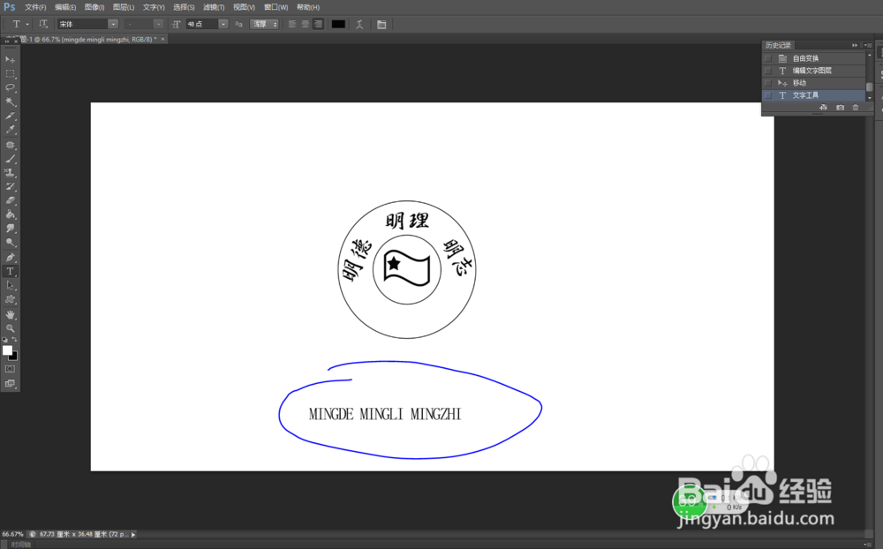Select the Rectangular Marquee tool
Viewport: 883px width, 549px height.
coord(10,74)
